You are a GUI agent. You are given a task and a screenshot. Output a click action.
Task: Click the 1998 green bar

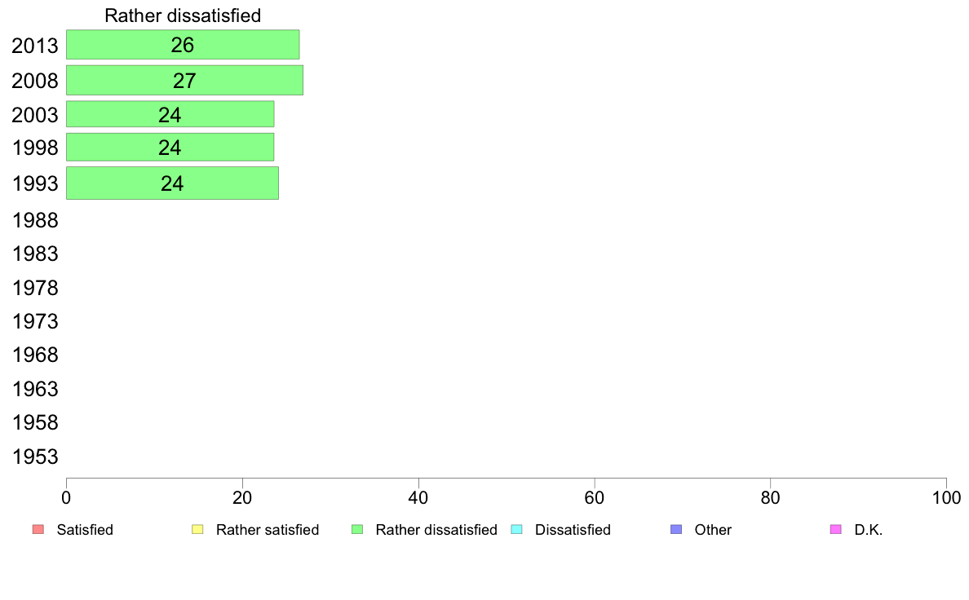point(170,148)
